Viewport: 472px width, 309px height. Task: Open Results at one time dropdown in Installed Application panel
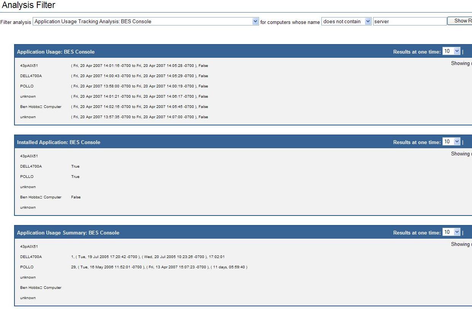pos(451,142)
